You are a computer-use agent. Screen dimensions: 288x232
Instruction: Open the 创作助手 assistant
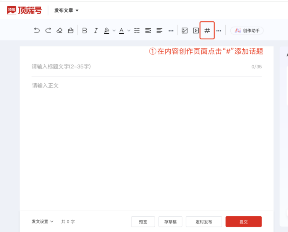[x=247, y=31]
